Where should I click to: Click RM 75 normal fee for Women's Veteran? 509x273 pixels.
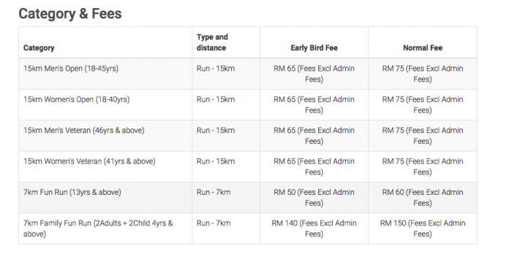point(423,166)
